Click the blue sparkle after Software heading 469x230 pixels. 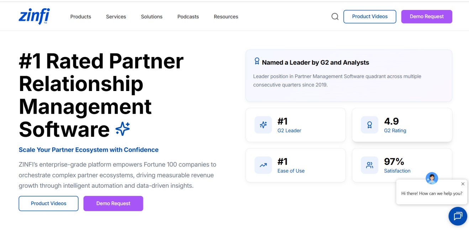(x=123, y=129)
